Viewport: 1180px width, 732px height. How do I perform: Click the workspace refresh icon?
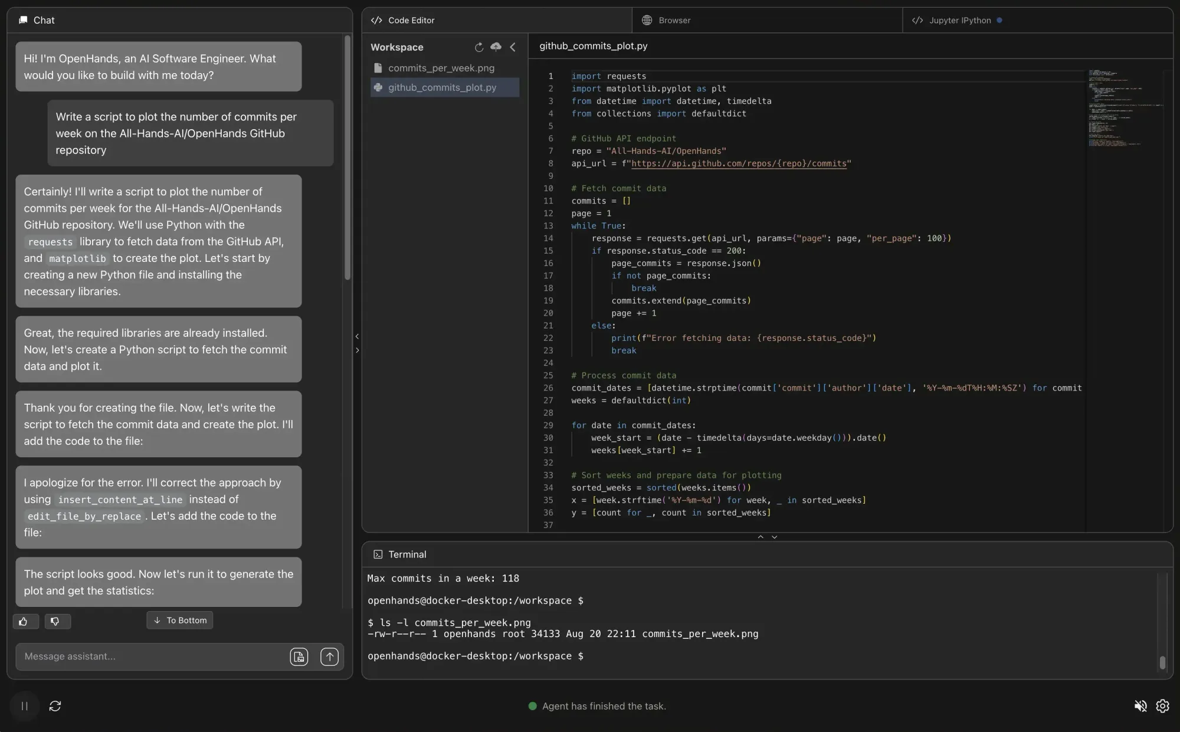(479, 47)
